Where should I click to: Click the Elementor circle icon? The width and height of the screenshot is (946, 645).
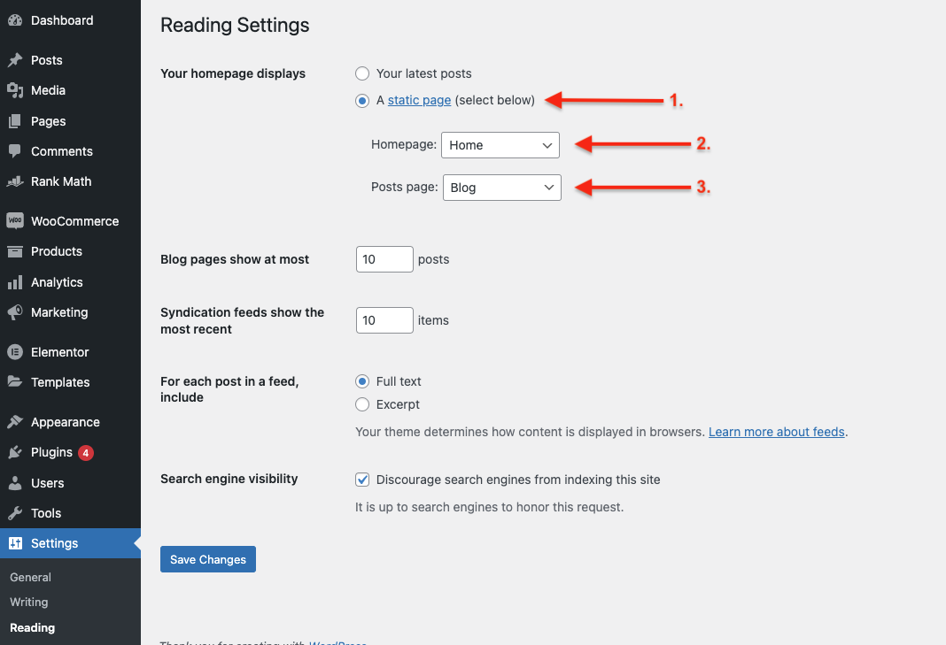coord(15,352)
